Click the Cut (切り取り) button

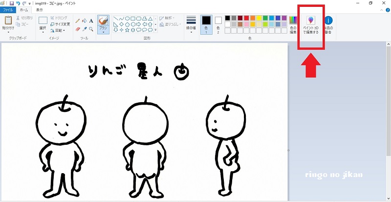pyautogui.click(x=24, y=18)
